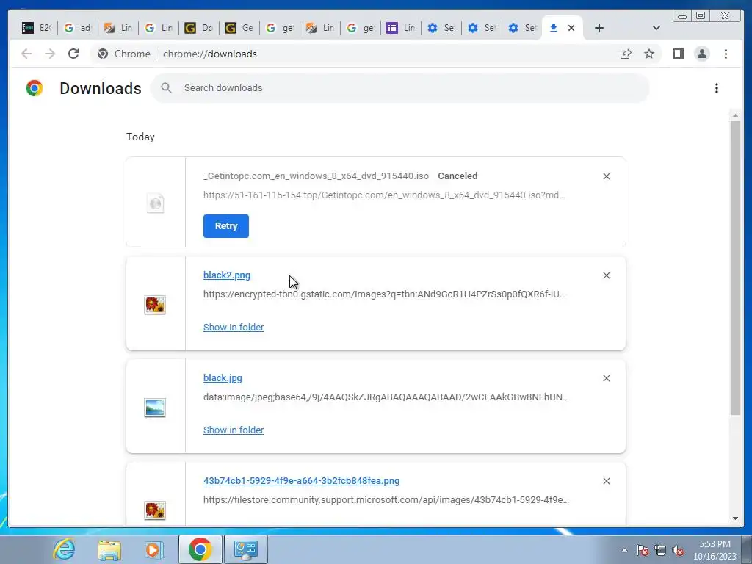This screenshot has width=752, height=564.
Task: Open the 43b74cb1-5929-4f9e png link
Action: (x=301, y=480)
